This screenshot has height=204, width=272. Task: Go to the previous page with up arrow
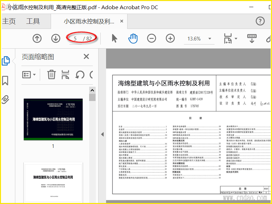[x=37, y=38]
